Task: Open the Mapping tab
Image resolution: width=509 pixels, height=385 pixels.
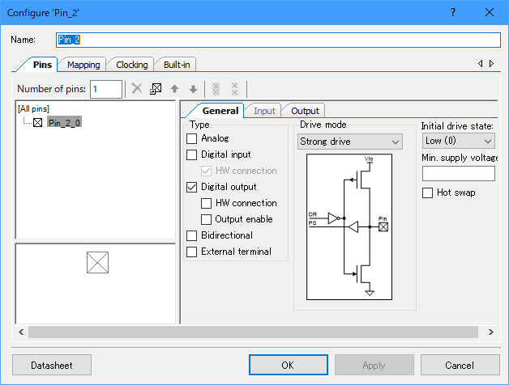Action: [x=83, y=65]
